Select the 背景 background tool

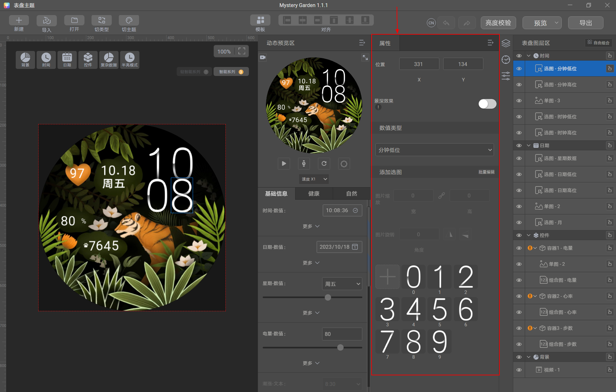pyautogui.click(x=25, y=60)
